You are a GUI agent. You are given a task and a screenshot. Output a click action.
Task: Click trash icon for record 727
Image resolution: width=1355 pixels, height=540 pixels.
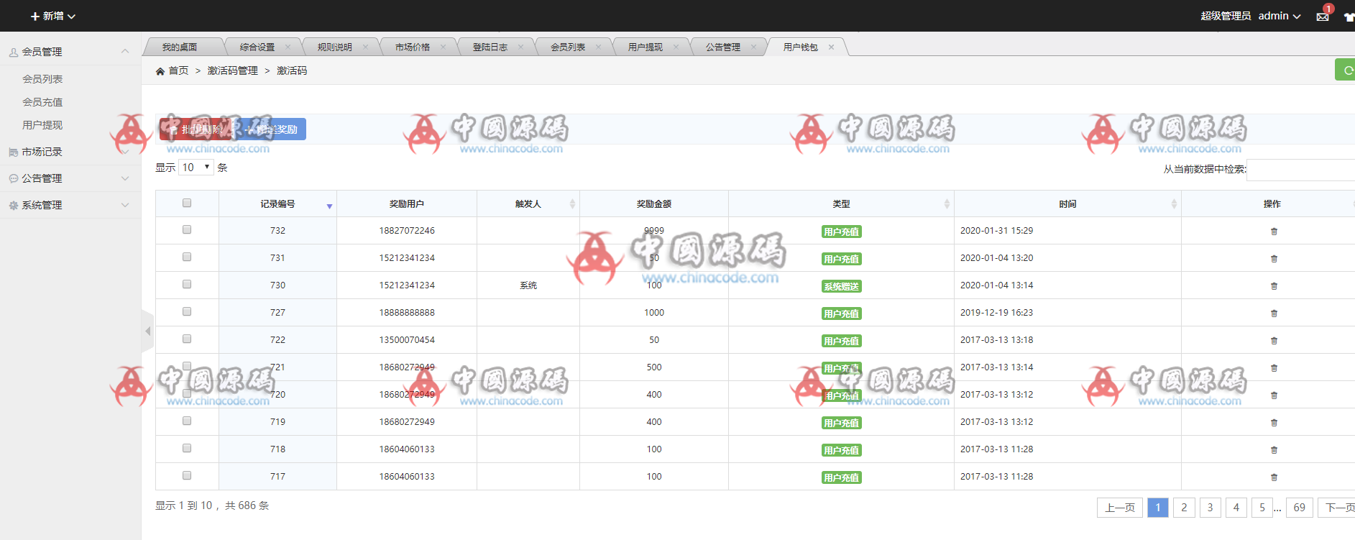(x=1274, y=314)
